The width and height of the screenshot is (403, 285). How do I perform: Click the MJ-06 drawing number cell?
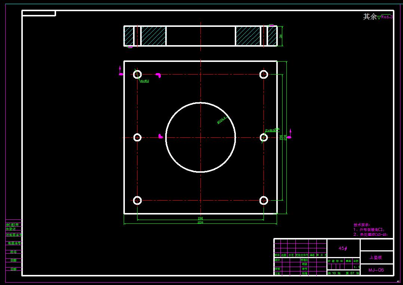[376, 270]
